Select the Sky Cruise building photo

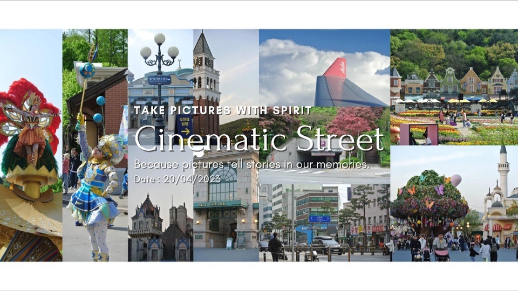226,204
